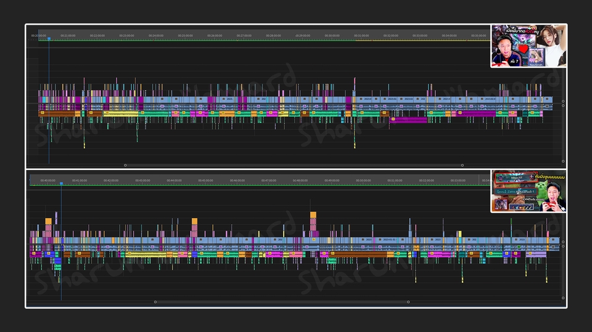Click the 00:47:00:00 mark on the bottom ruler
The height and width of the screenshot is (332, 592).
point(269,180)
